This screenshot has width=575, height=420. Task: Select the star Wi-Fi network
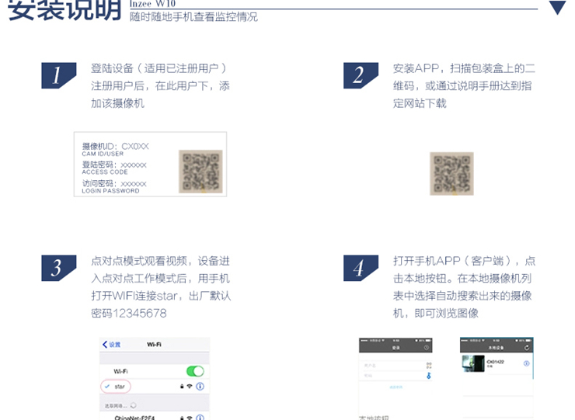click(119, 387)
